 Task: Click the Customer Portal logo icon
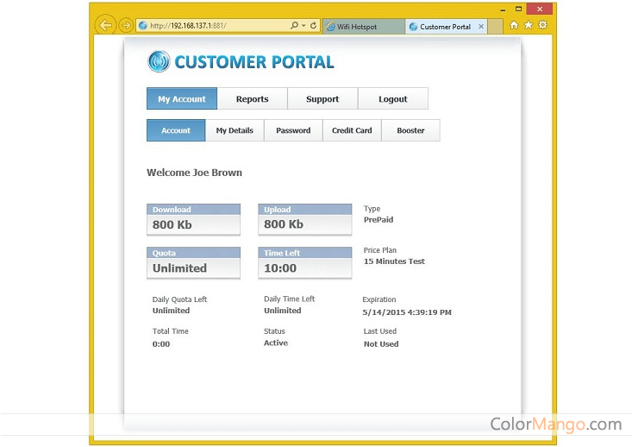tap(159, 61)
